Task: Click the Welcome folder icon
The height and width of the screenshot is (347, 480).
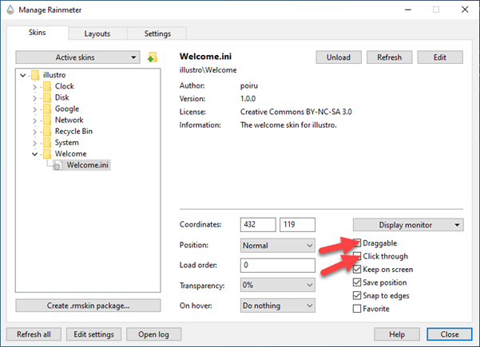Action: click(x=47, y=154)
